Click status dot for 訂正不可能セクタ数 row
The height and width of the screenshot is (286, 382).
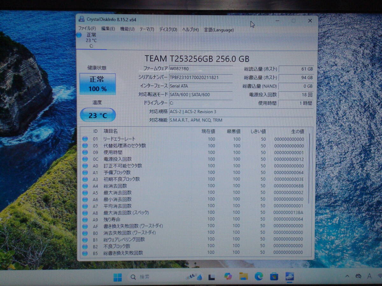pyautogui.click(x=85, y=166)
